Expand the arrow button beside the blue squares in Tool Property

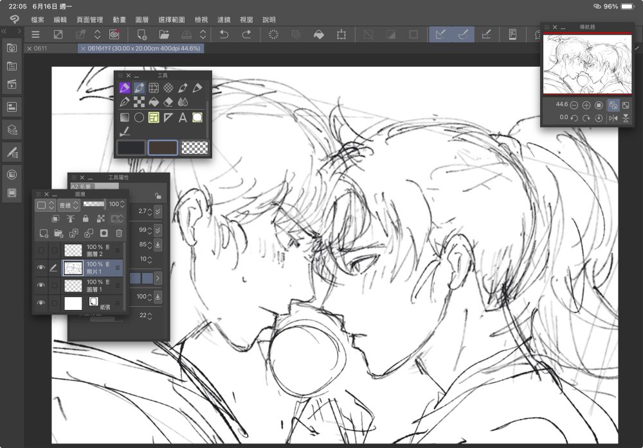(158, 278)
